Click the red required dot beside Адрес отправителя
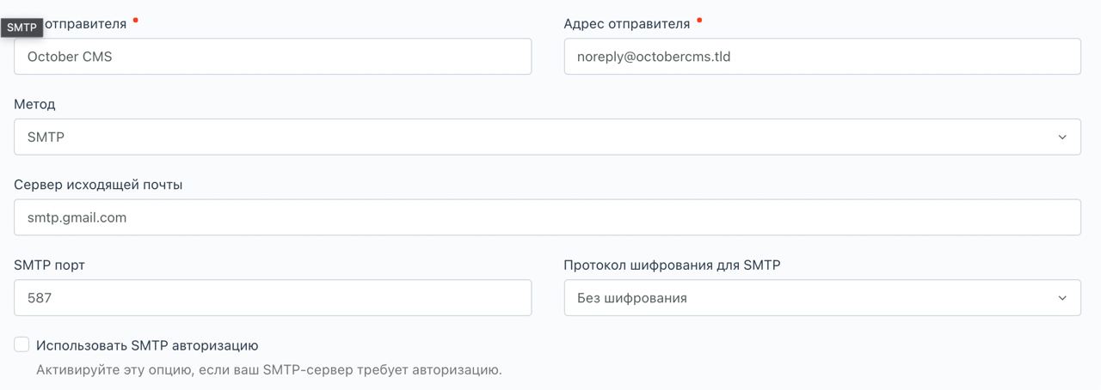 [699, 19]
